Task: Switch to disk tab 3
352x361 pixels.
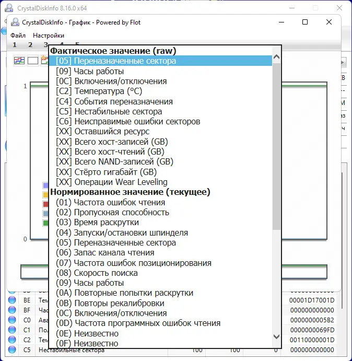Action: (x=46, y=44)
